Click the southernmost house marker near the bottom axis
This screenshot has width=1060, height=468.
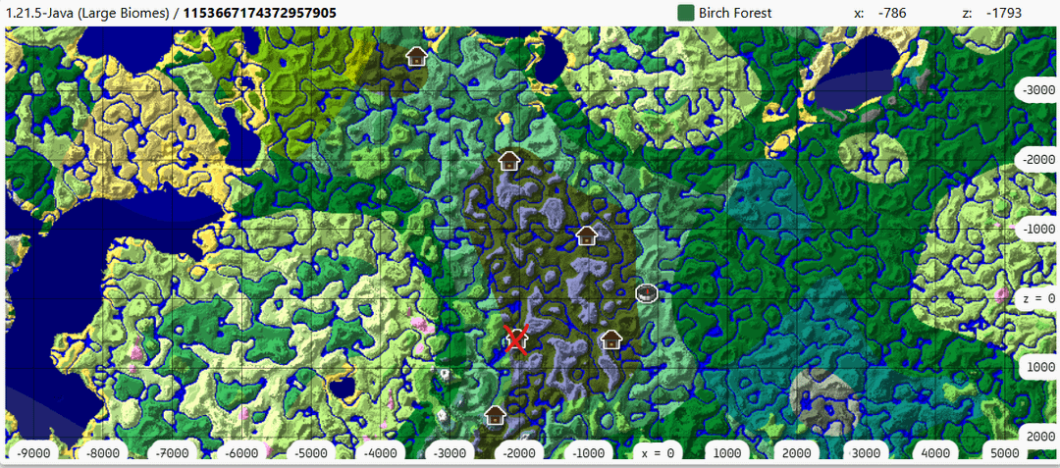495,415
